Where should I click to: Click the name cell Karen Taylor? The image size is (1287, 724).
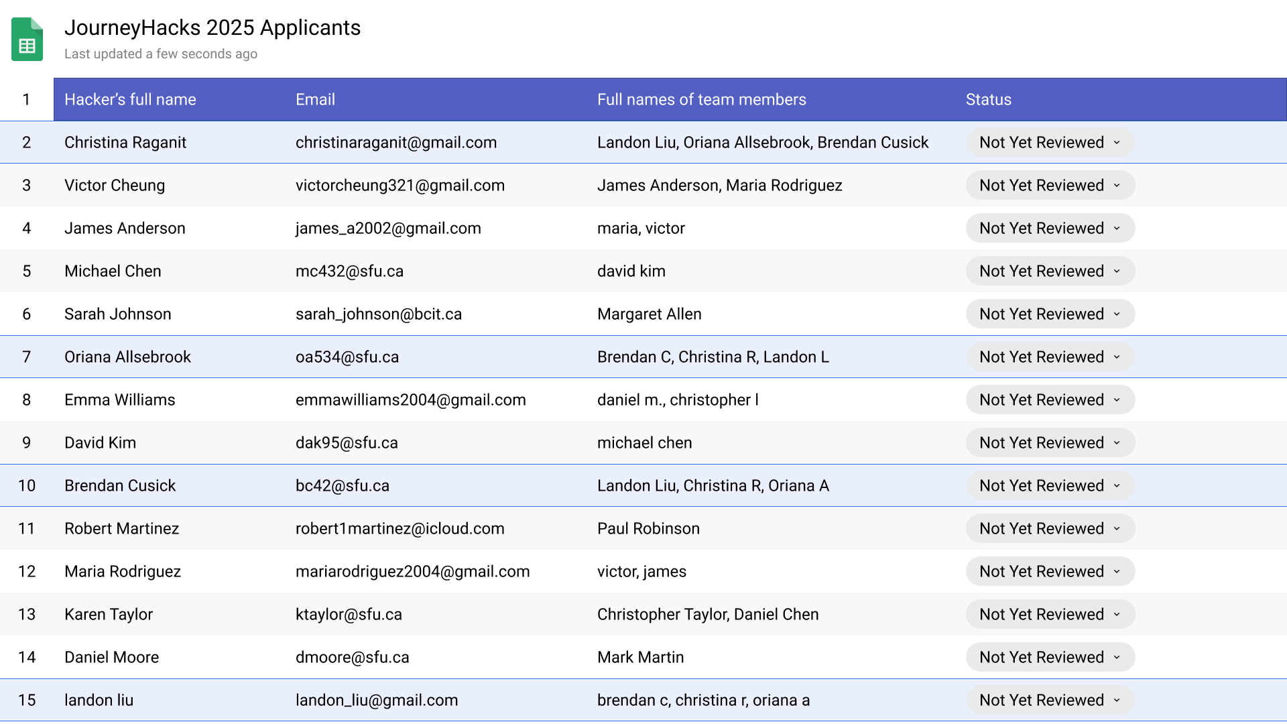[x=109, y=614]
